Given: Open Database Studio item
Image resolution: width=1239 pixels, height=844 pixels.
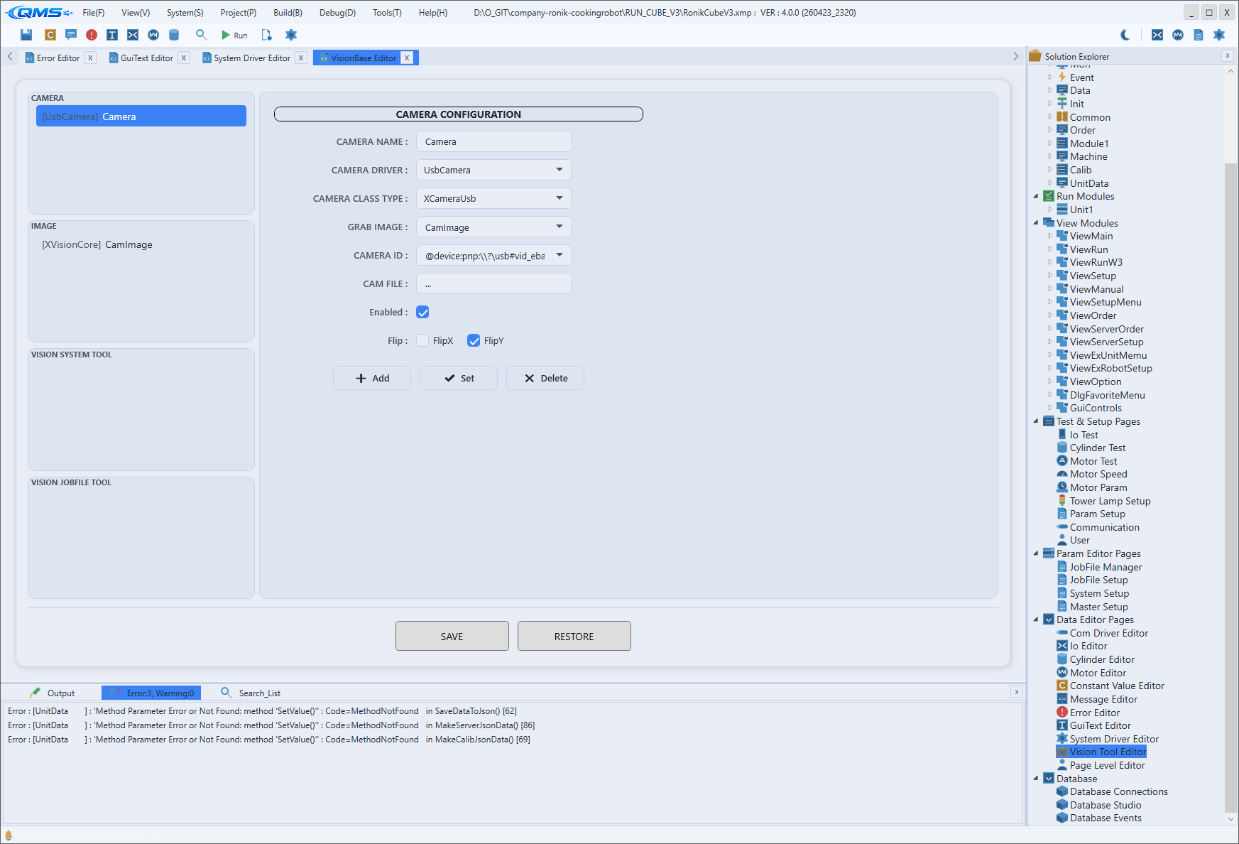Looking at the screenshot, I should [1106, 805].
